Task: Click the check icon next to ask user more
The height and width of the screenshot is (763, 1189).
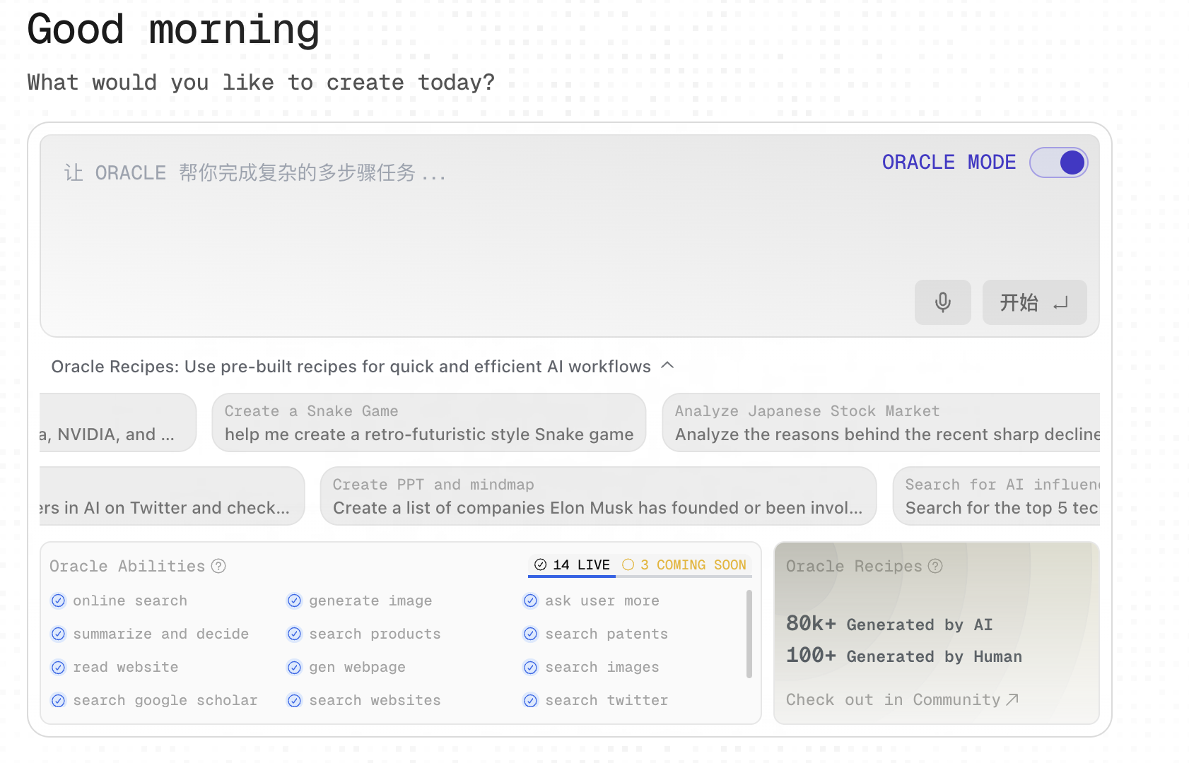Action: click(531, 601)
